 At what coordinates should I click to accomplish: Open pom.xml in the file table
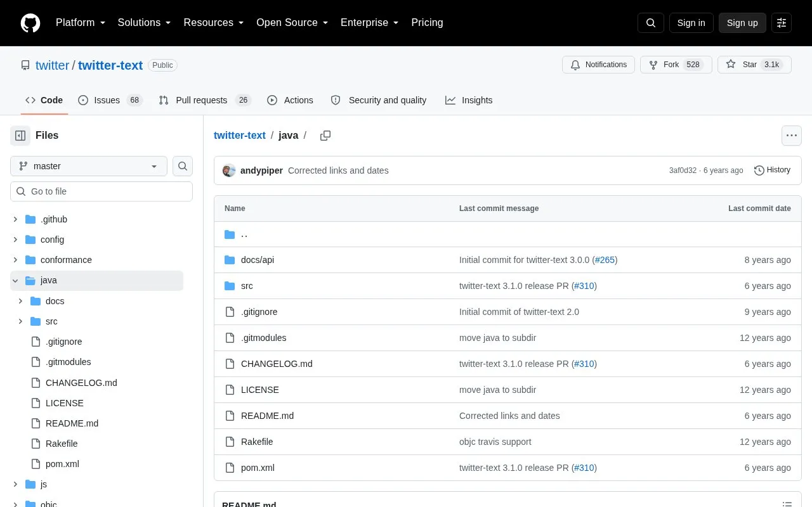(x=258, y=468)
